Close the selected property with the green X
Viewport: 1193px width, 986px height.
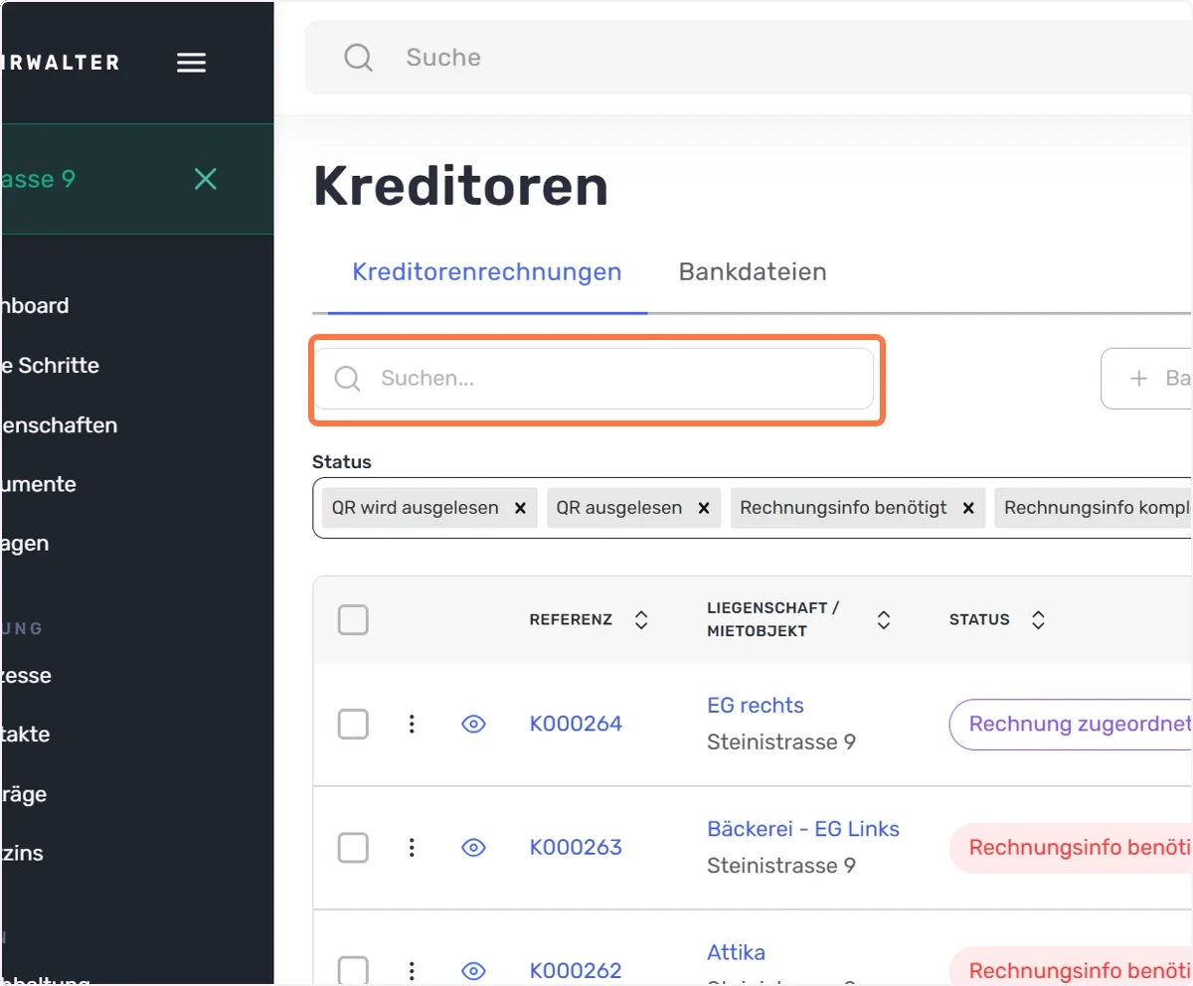point(205,179)
